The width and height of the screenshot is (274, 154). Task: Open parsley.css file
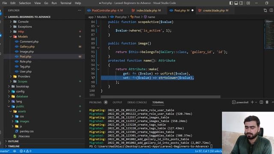pos(27,131)
